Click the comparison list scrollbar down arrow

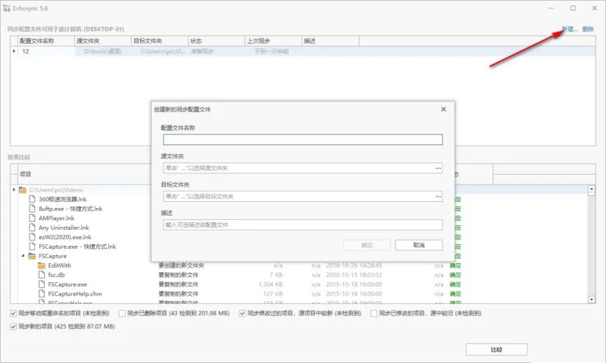(x=592, y=299)
